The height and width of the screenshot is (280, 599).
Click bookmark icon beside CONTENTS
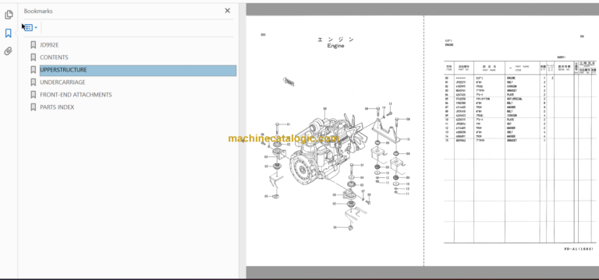click(34, 58)
